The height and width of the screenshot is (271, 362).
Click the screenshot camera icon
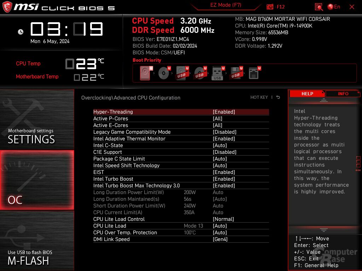pyautogui.click(x=270, y=7)
